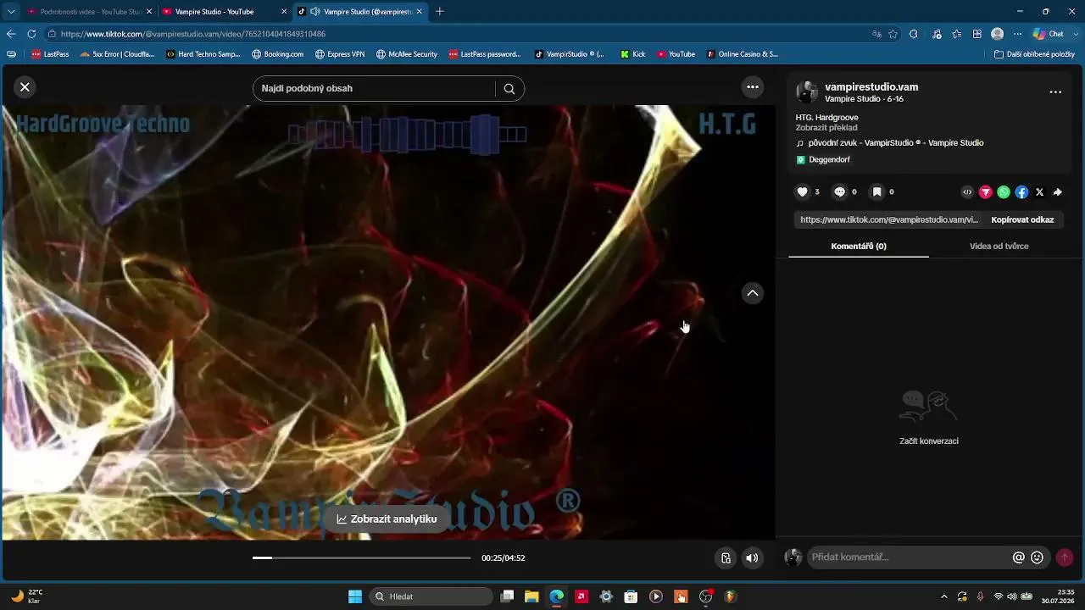The height and width of the screenshot is (610, 1085).
Task: Open the three-dot menu above the video
Action: (753, 86)
